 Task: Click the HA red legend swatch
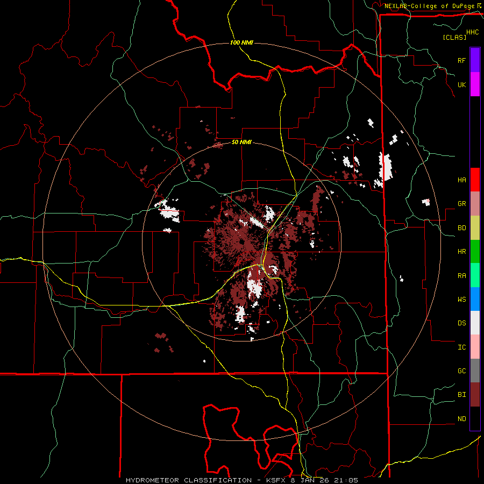pyautogui.click(x=475, y=180)
